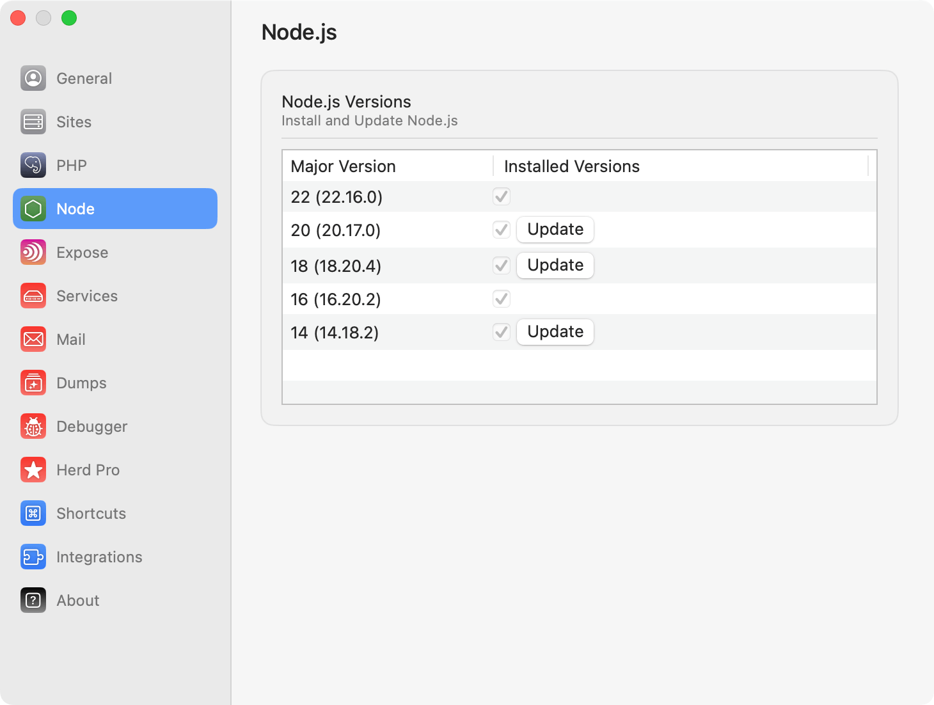Screen dimensions: 934x705
Task: Open Services using its sidebar icon
Action: 33,296
